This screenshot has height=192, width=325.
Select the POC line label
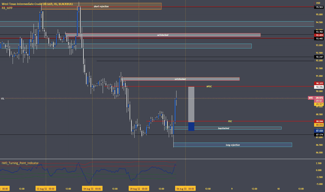(230, 121)
